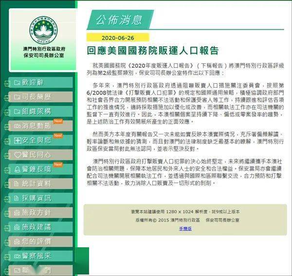Click the article heading 回應美國國務院販運人口報告
This screenshot has height=276, width=292.
click(152, 51)
